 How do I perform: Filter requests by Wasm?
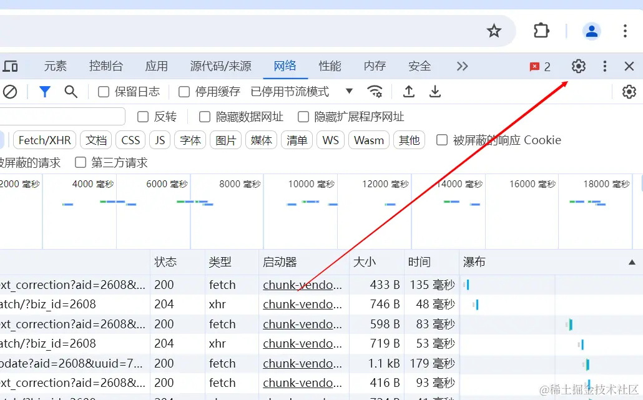pos(369,140)
